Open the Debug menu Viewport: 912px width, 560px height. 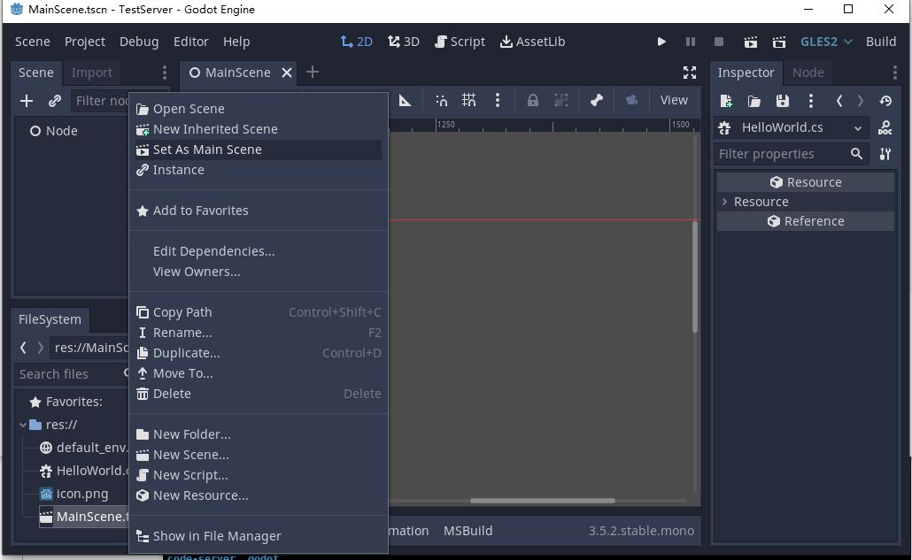[x=139, y=42]
